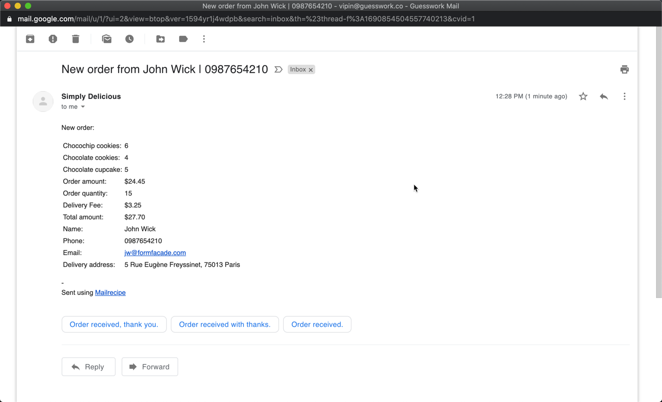Screen dimensions: 662x402
Task: Toggle importance marker beside subject
Action: pyautogui.click(x=278, y=69)
